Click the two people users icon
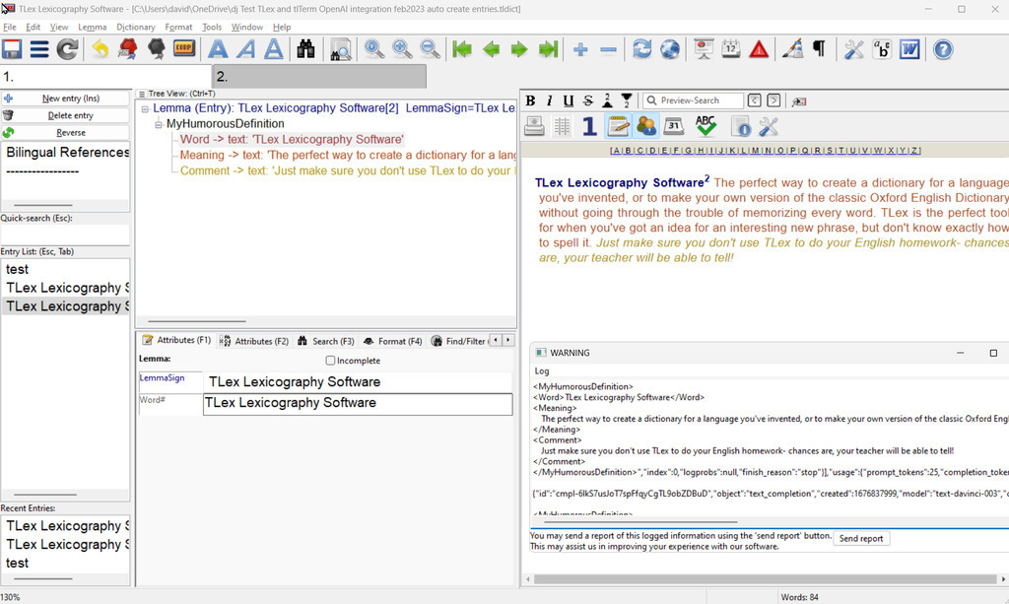The width and height of the screenshot is (1009, 604). (x=646, y=126)
